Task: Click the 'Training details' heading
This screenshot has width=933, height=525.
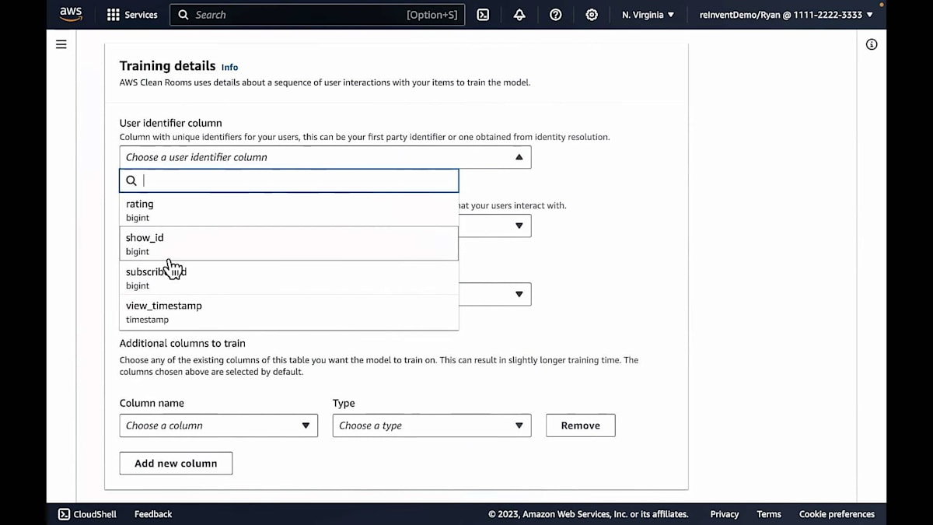Action: click(167, 66)
